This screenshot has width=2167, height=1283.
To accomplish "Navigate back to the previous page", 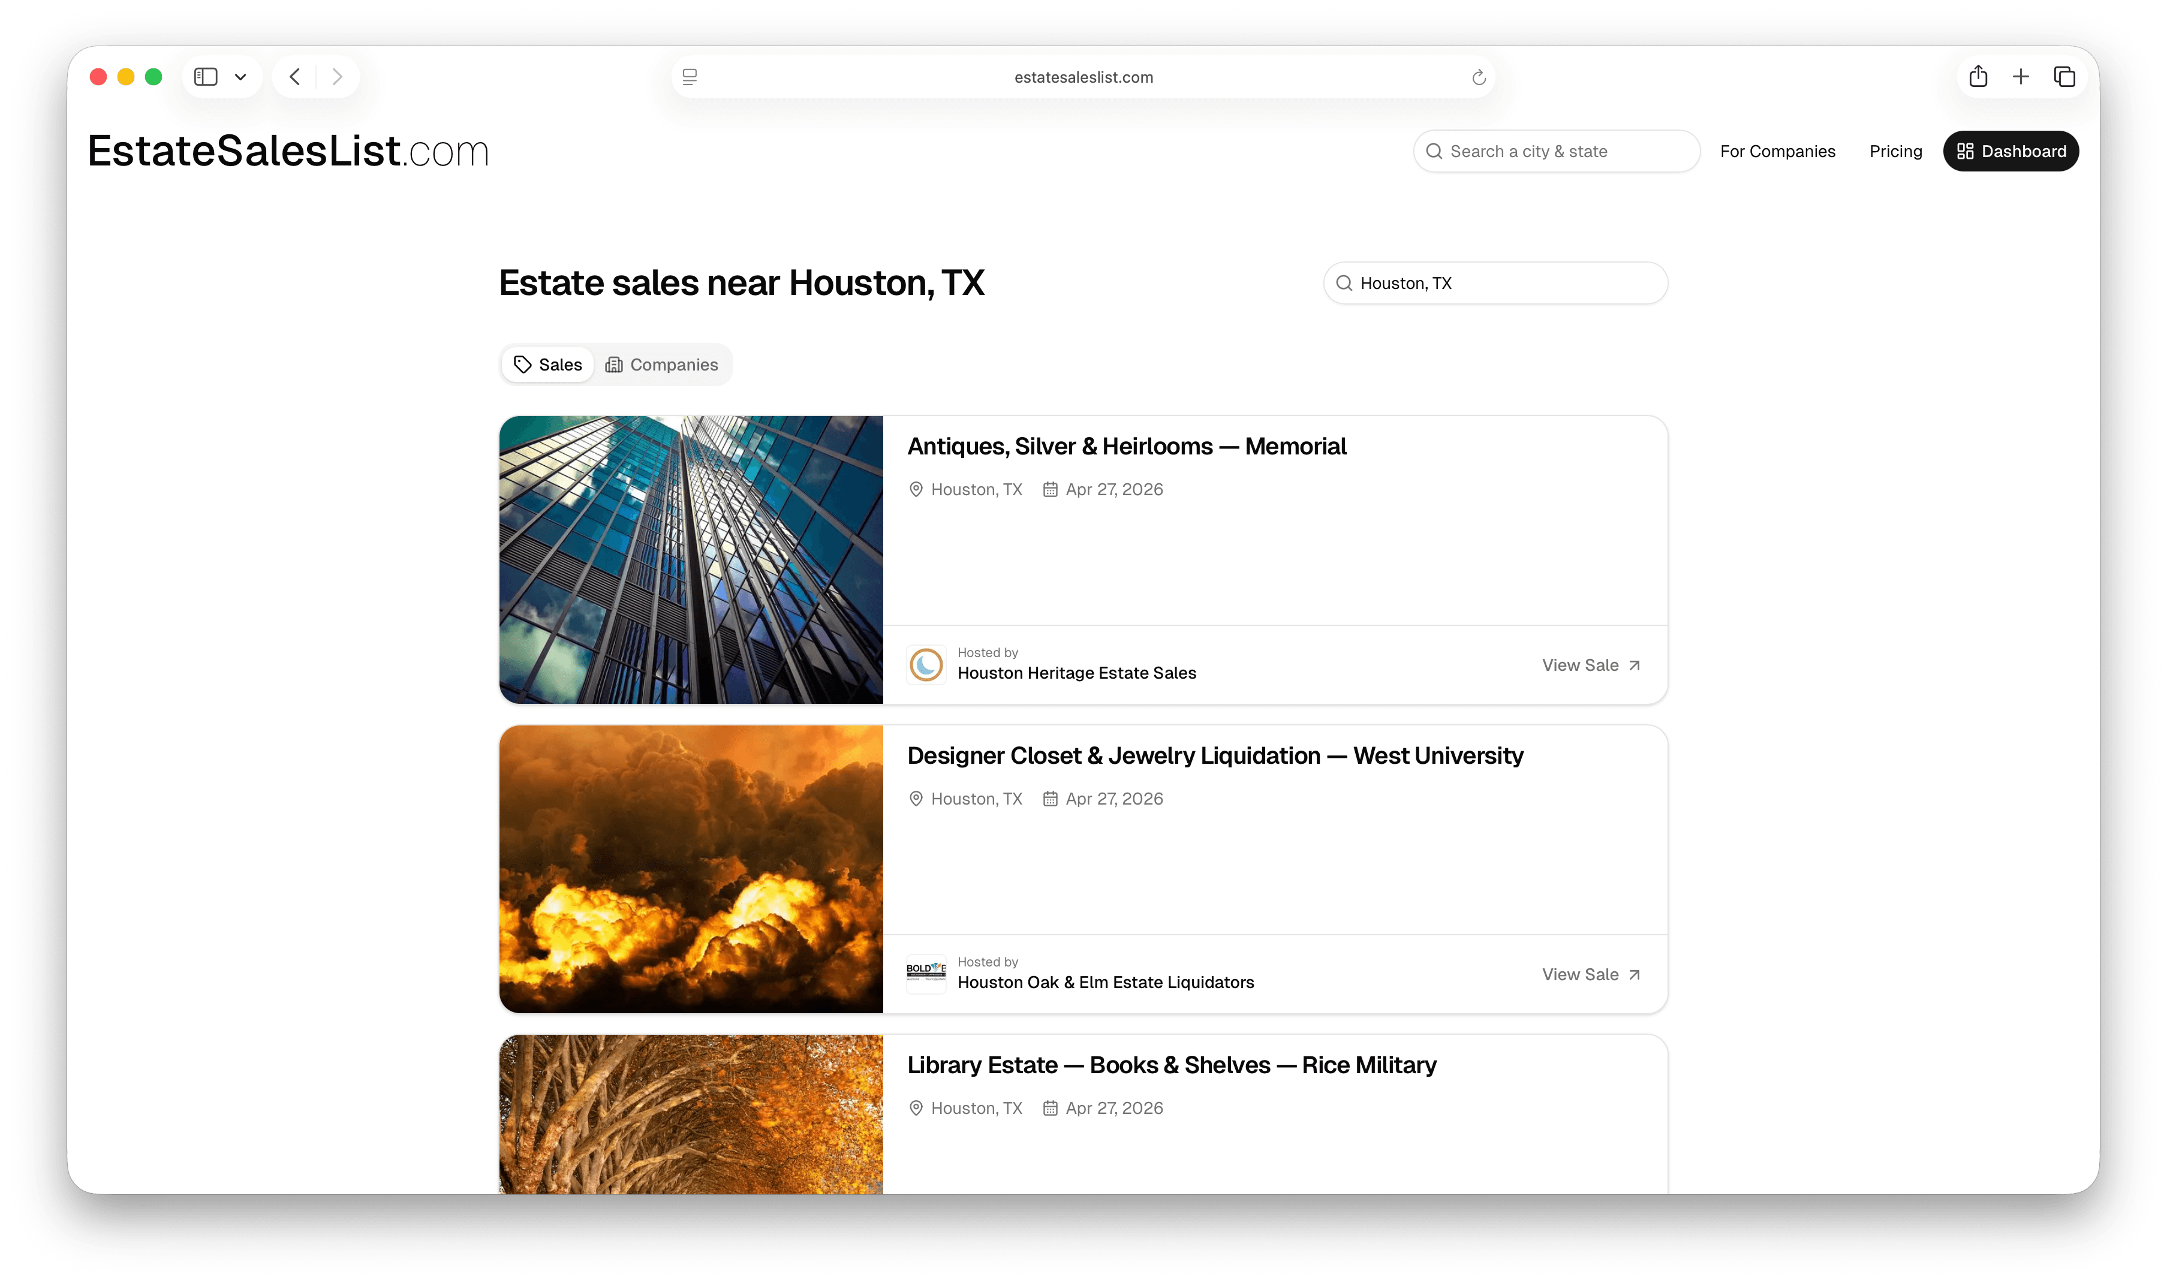I will point(294,76).
